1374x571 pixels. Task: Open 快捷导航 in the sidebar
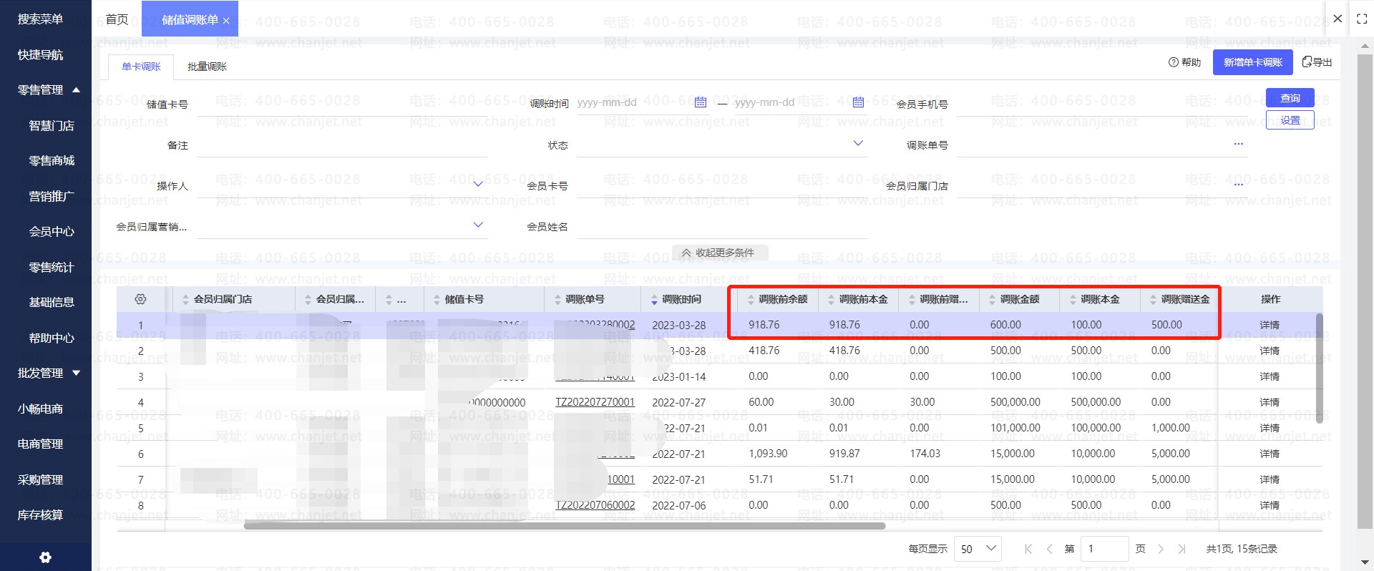(x=40, y=55)
